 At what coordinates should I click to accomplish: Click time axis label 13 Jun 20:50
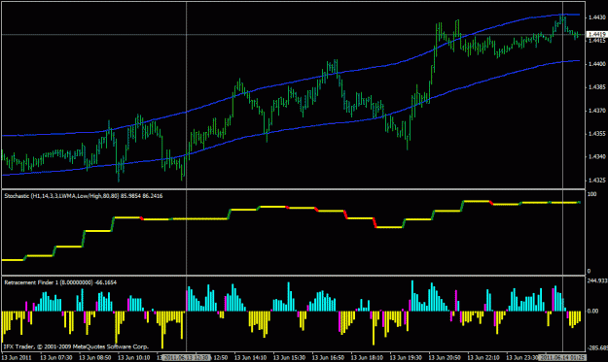[x=445, y=358]
